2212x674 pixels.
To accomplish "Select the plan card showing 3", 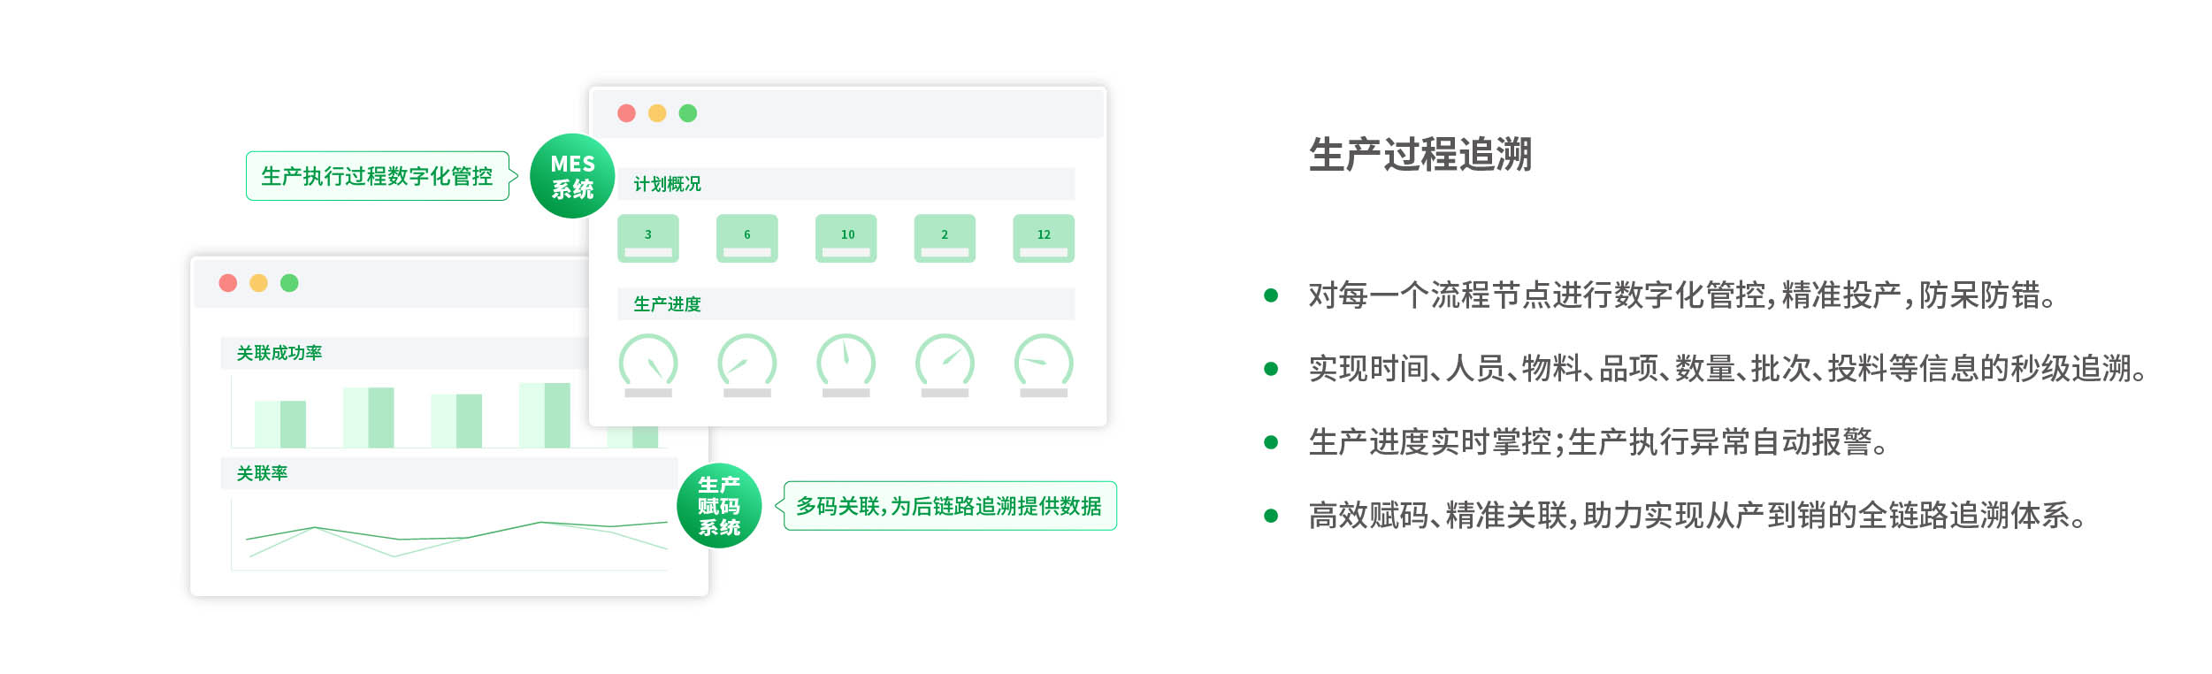I will coord(648,239).
